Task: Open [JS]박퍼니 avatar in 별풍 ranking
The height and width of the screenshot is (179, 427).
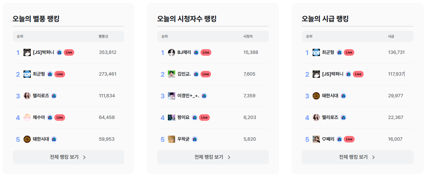Action: click(x=27, y=52)
